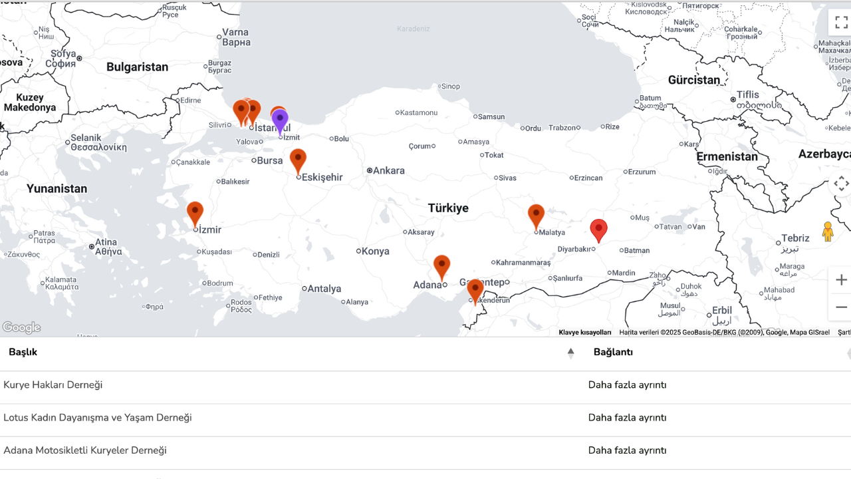Click Klavye kısayolları button on map

click(584, 333)
